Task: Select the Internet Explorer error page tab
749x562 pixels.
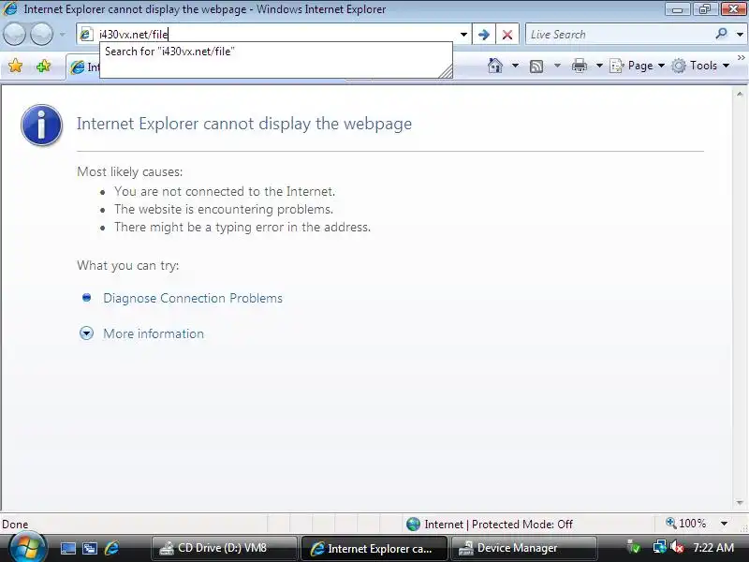Action: (83, 67)
